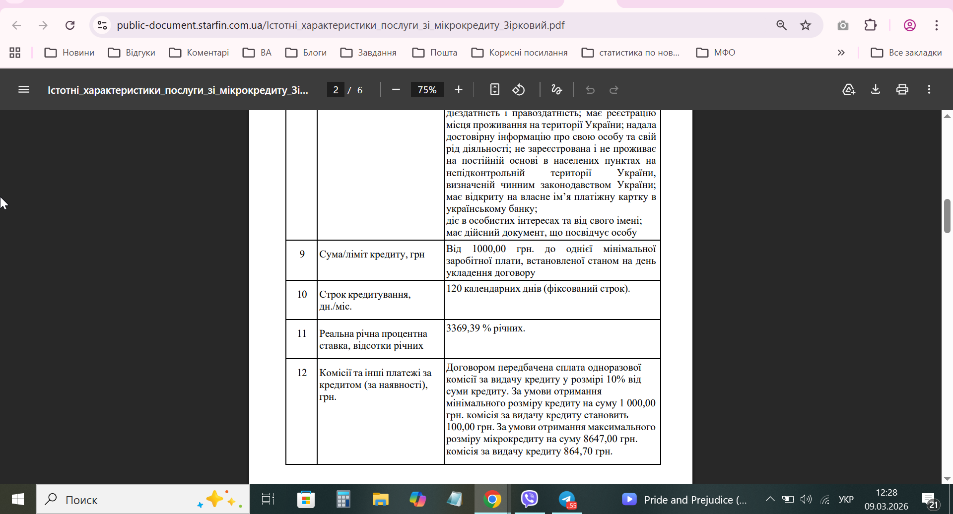Open the Корисні посилання bookmark folder

[x=520, y=53]
